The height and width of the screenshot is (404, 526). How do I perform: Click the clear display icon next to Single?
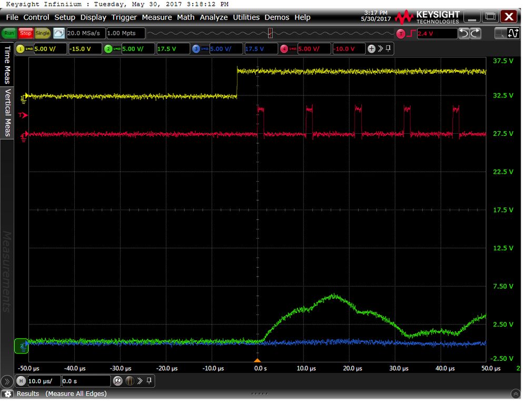pyautogui.click(x=59, y=33)
